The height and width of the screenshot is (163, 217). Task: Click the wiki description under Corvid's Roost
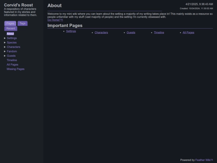click(x=20, y=12)
